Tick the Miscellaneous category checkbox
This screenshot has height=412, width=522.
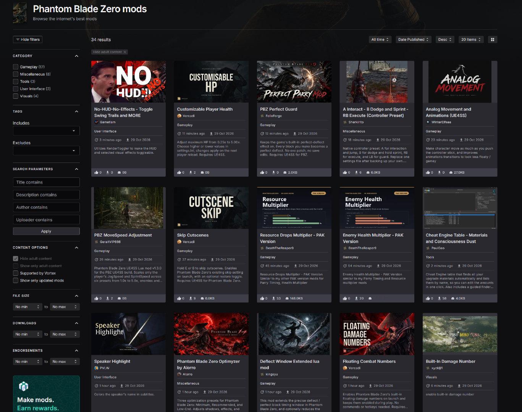[16, 74]
